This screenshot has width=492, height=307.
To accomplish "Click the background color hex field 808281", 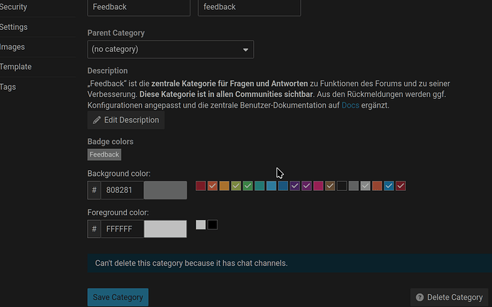I will [x=123, y=190].
